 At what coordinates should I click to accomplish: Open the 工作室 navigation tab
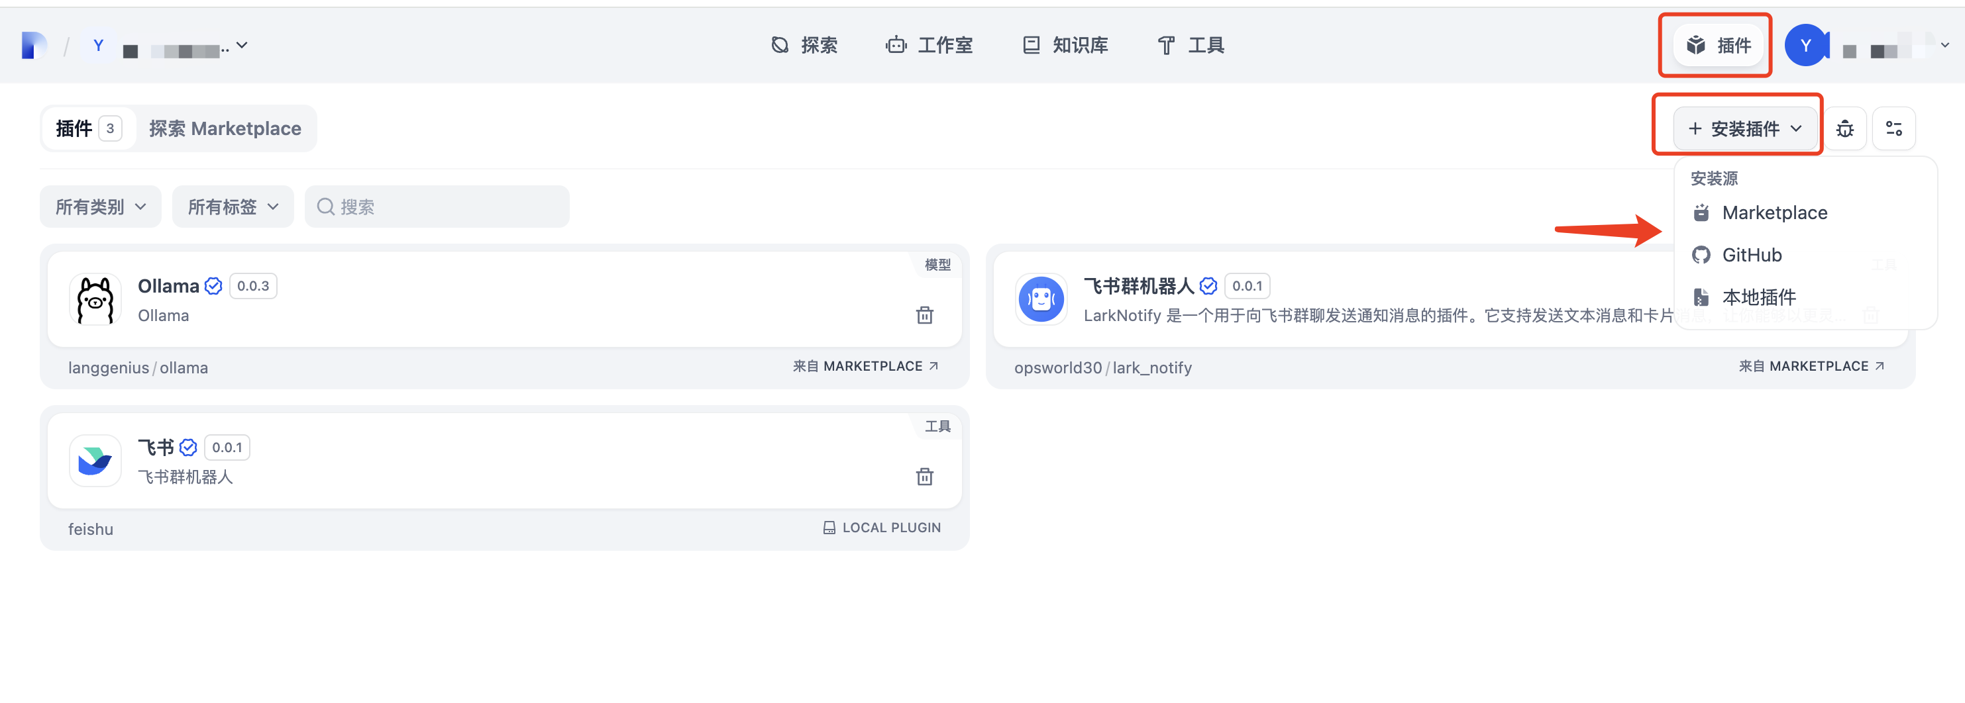click(x=929, y=46)
